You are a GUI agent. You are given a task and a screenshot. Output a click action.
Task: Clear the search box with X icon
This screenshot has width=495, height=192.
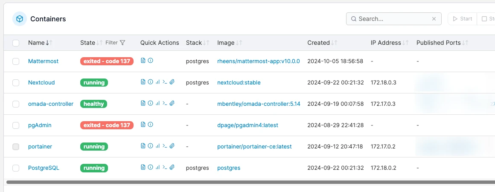(434, 19)
